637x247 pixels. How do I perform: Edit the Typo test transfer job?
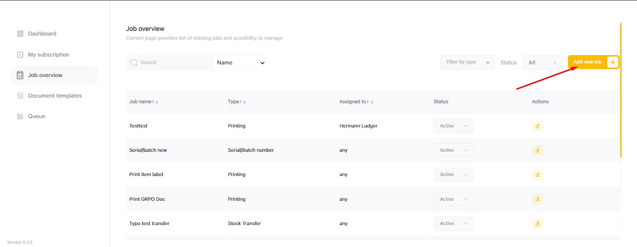point(537,224)
